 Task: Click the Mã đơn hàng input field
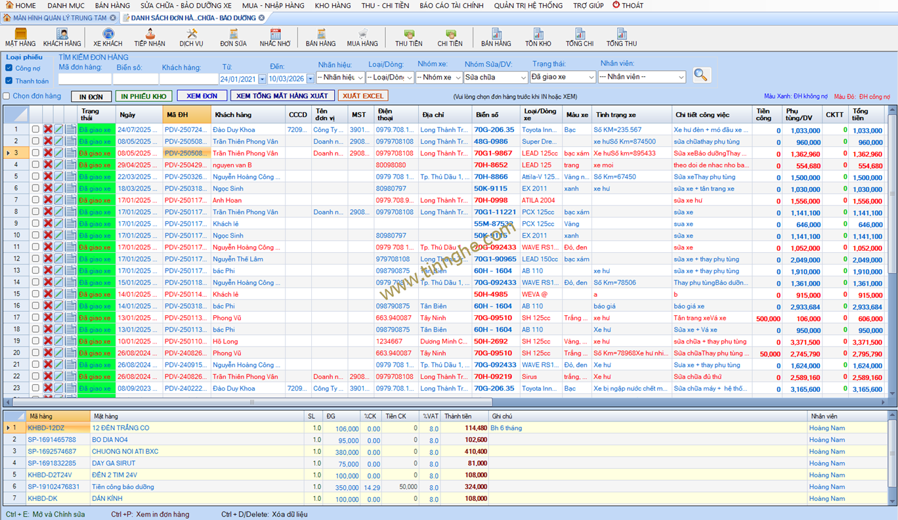click(85, 79)
